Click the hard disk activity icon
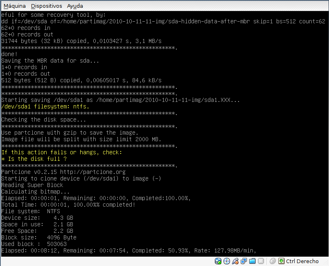Image resolution: width=329 pixels, height=266 pixels. click(218, 261)
